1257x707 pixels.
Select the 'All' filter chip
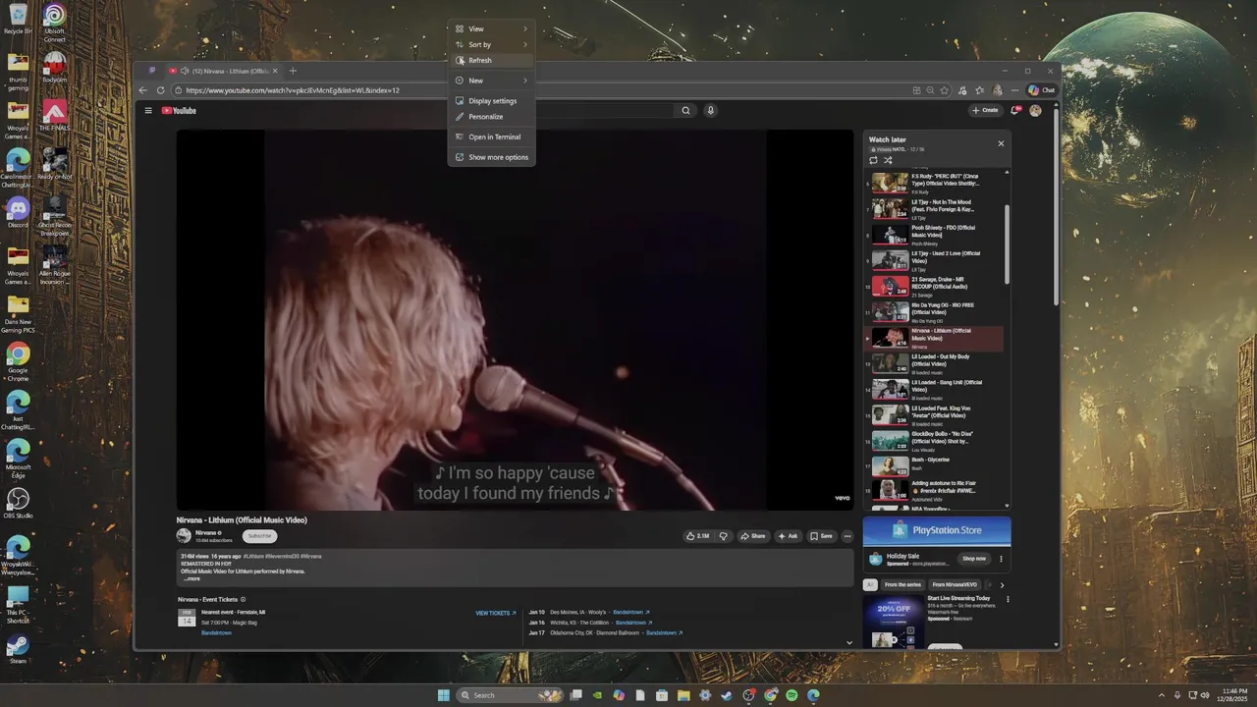(x=869, y=585)
